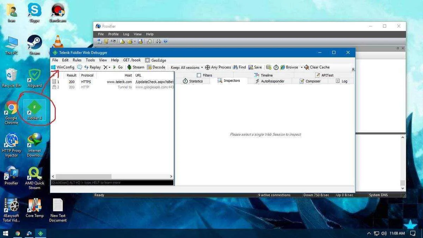The width and height of the screenshot is (423, 238).
Task: Click the URL column header
Action: pos(154,75)
